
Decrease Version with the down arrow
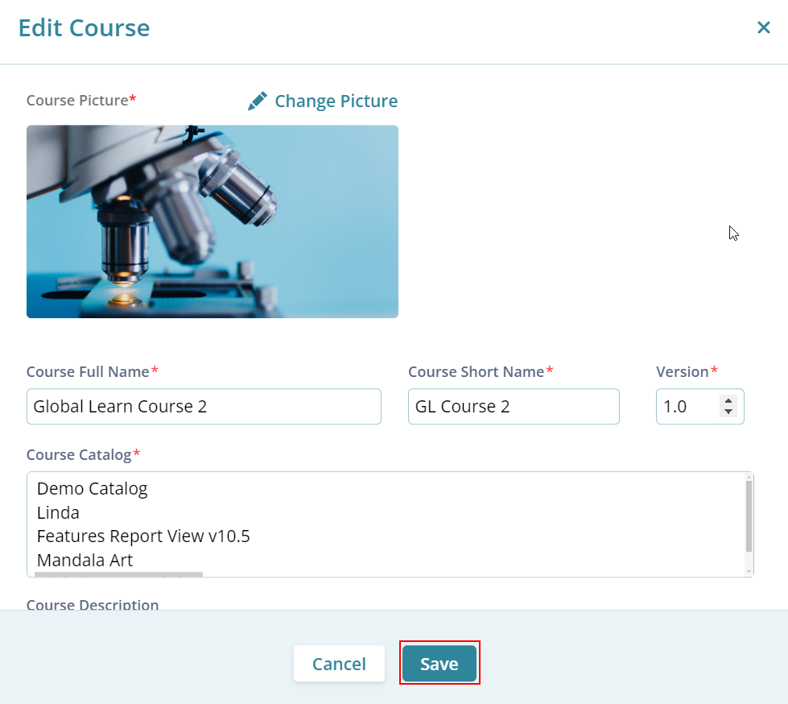tap(728, 412)
